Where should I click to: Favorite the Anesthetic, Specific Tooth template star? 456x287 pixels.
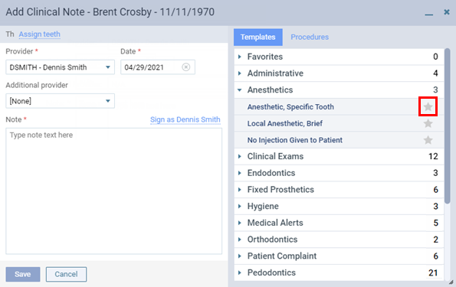[x=428, y=107]
